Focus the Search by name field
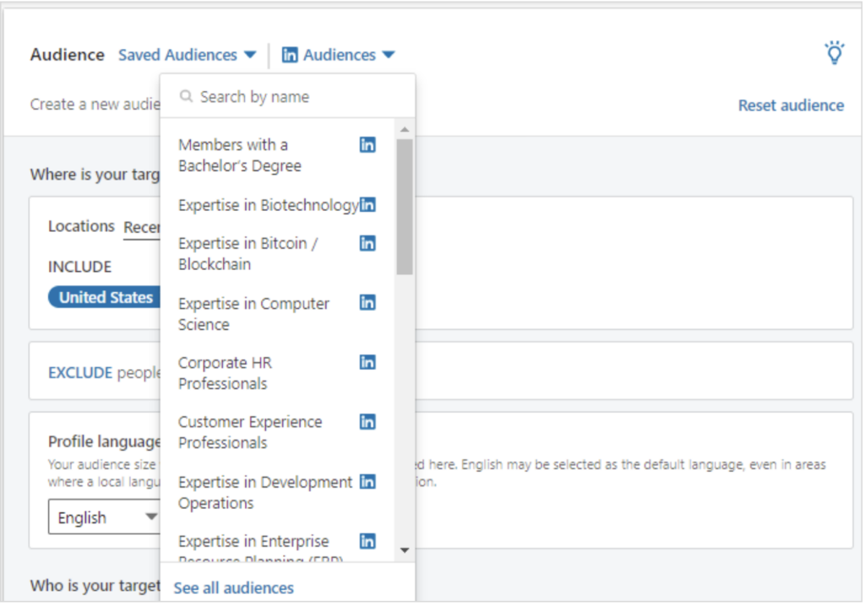This screenshot has width=865, height=606. 287,96
